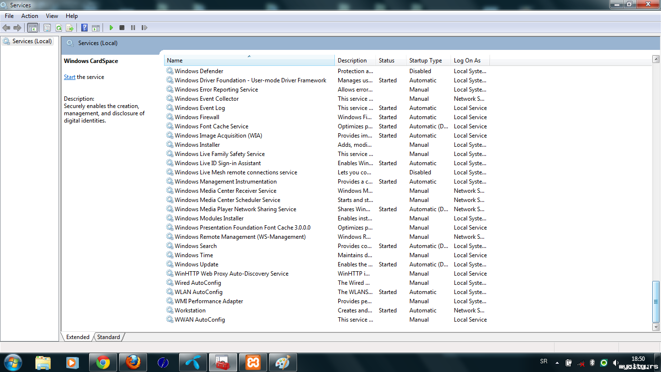The width and height of the screenshot is (661, 372).
Task: Switch to the Extended tab
Action: pos(77,337)
